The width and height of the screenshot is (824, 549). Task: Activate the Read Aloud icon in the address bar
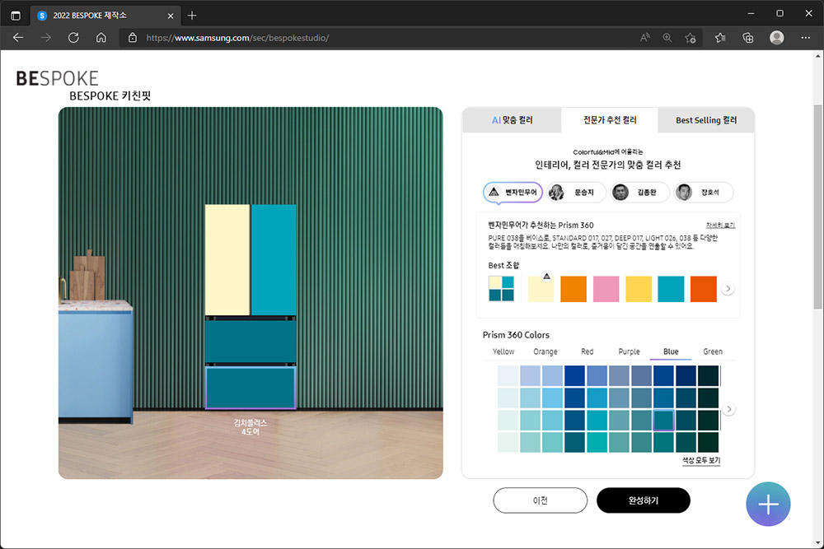click(645, 38)
